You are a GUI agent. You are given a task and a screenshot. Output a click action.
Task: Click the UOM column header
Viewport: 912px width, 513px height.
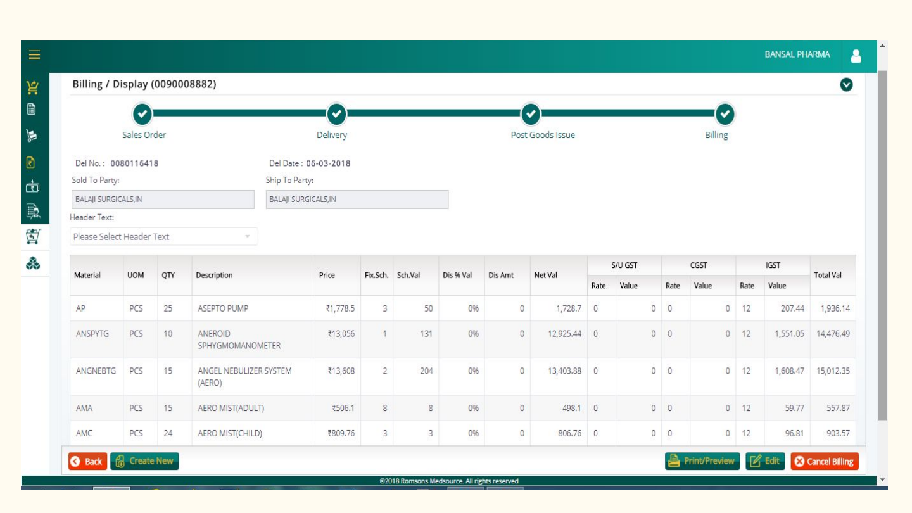[136, 275]
